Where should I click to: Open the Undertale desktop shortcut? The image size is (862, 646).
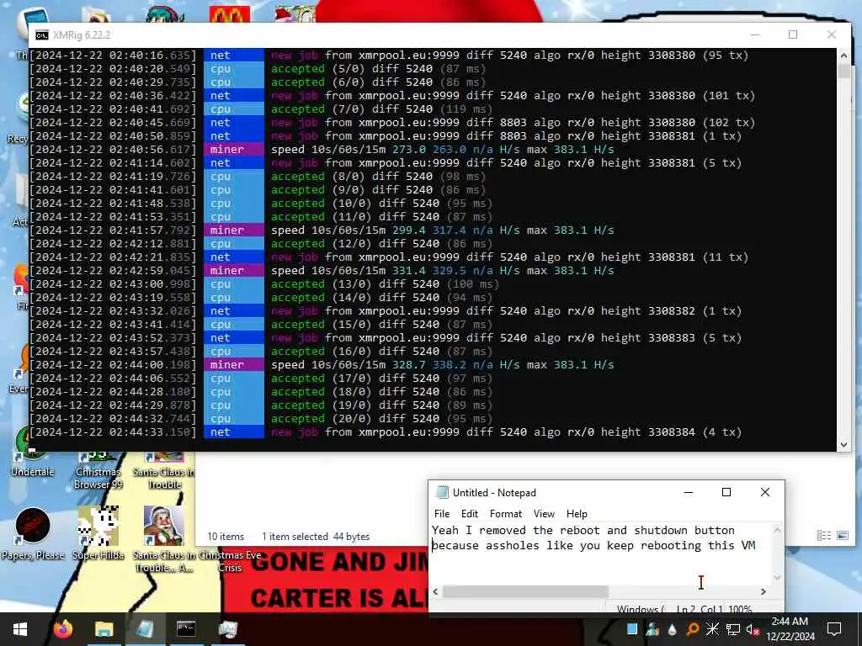click(x=33, y=453)
